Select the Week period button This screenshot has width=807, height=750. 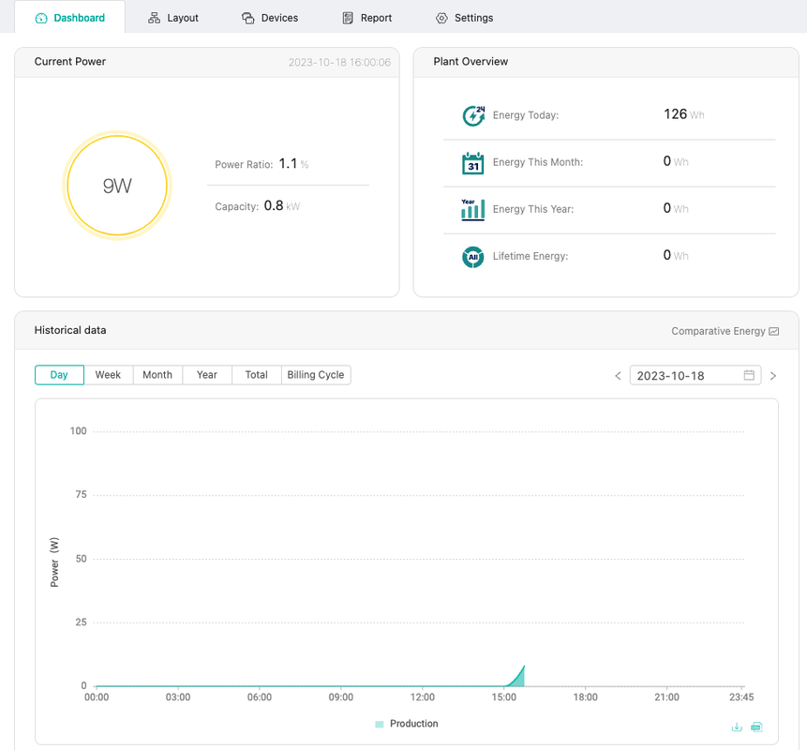pyautogui.click(x=108, y=375)
